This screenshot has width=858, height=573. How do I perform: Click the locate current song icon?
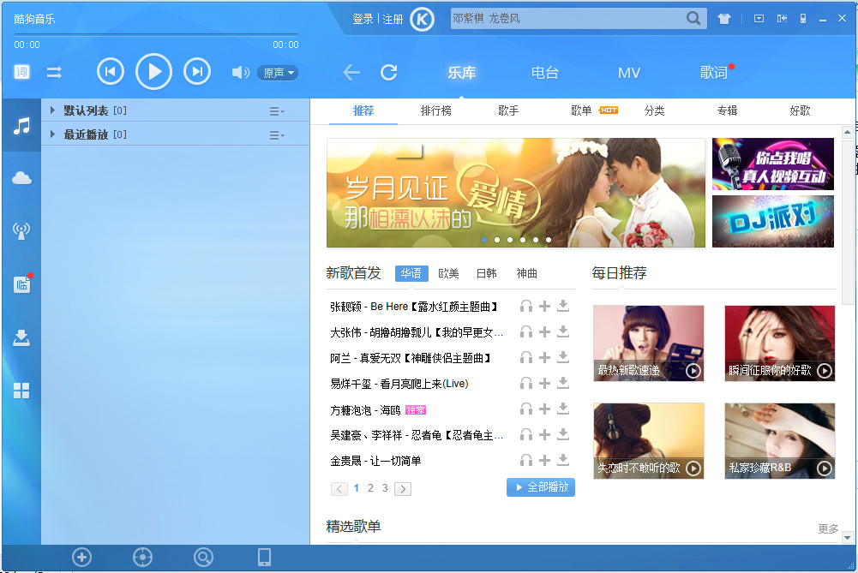click(143, 557)
